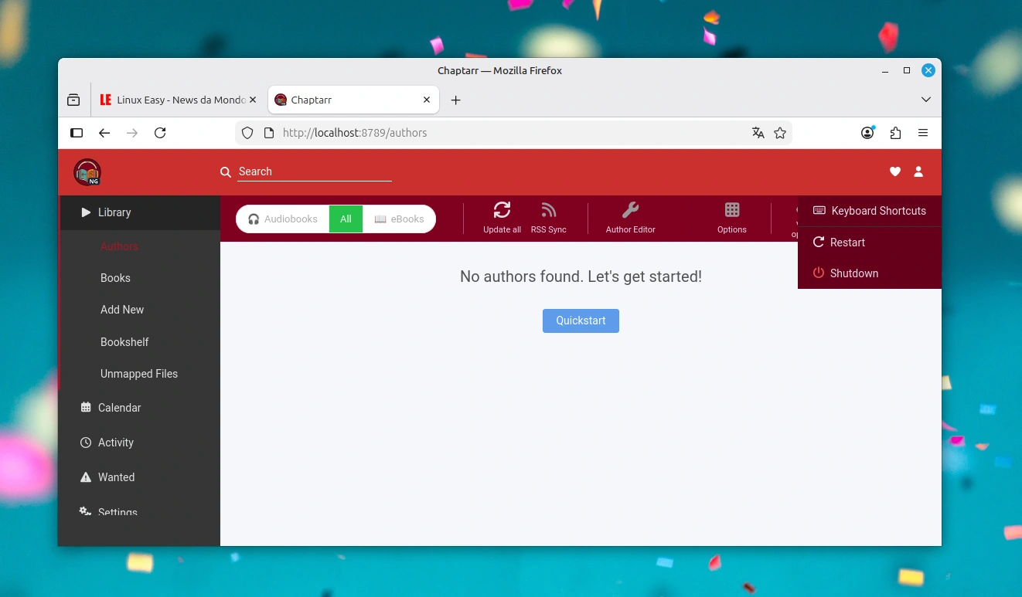Expand the Calendar sidebar item
The height and width of the screenshot is (597, 1022).
(140, 408)
